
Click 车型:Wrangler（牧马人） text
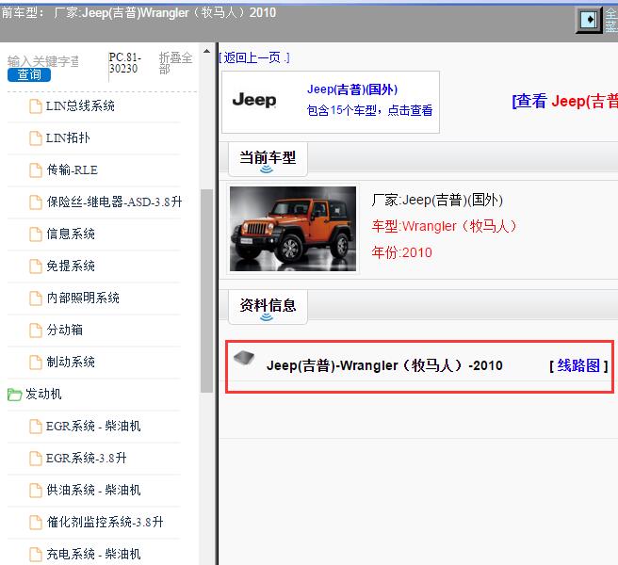[x=445, y=226]
